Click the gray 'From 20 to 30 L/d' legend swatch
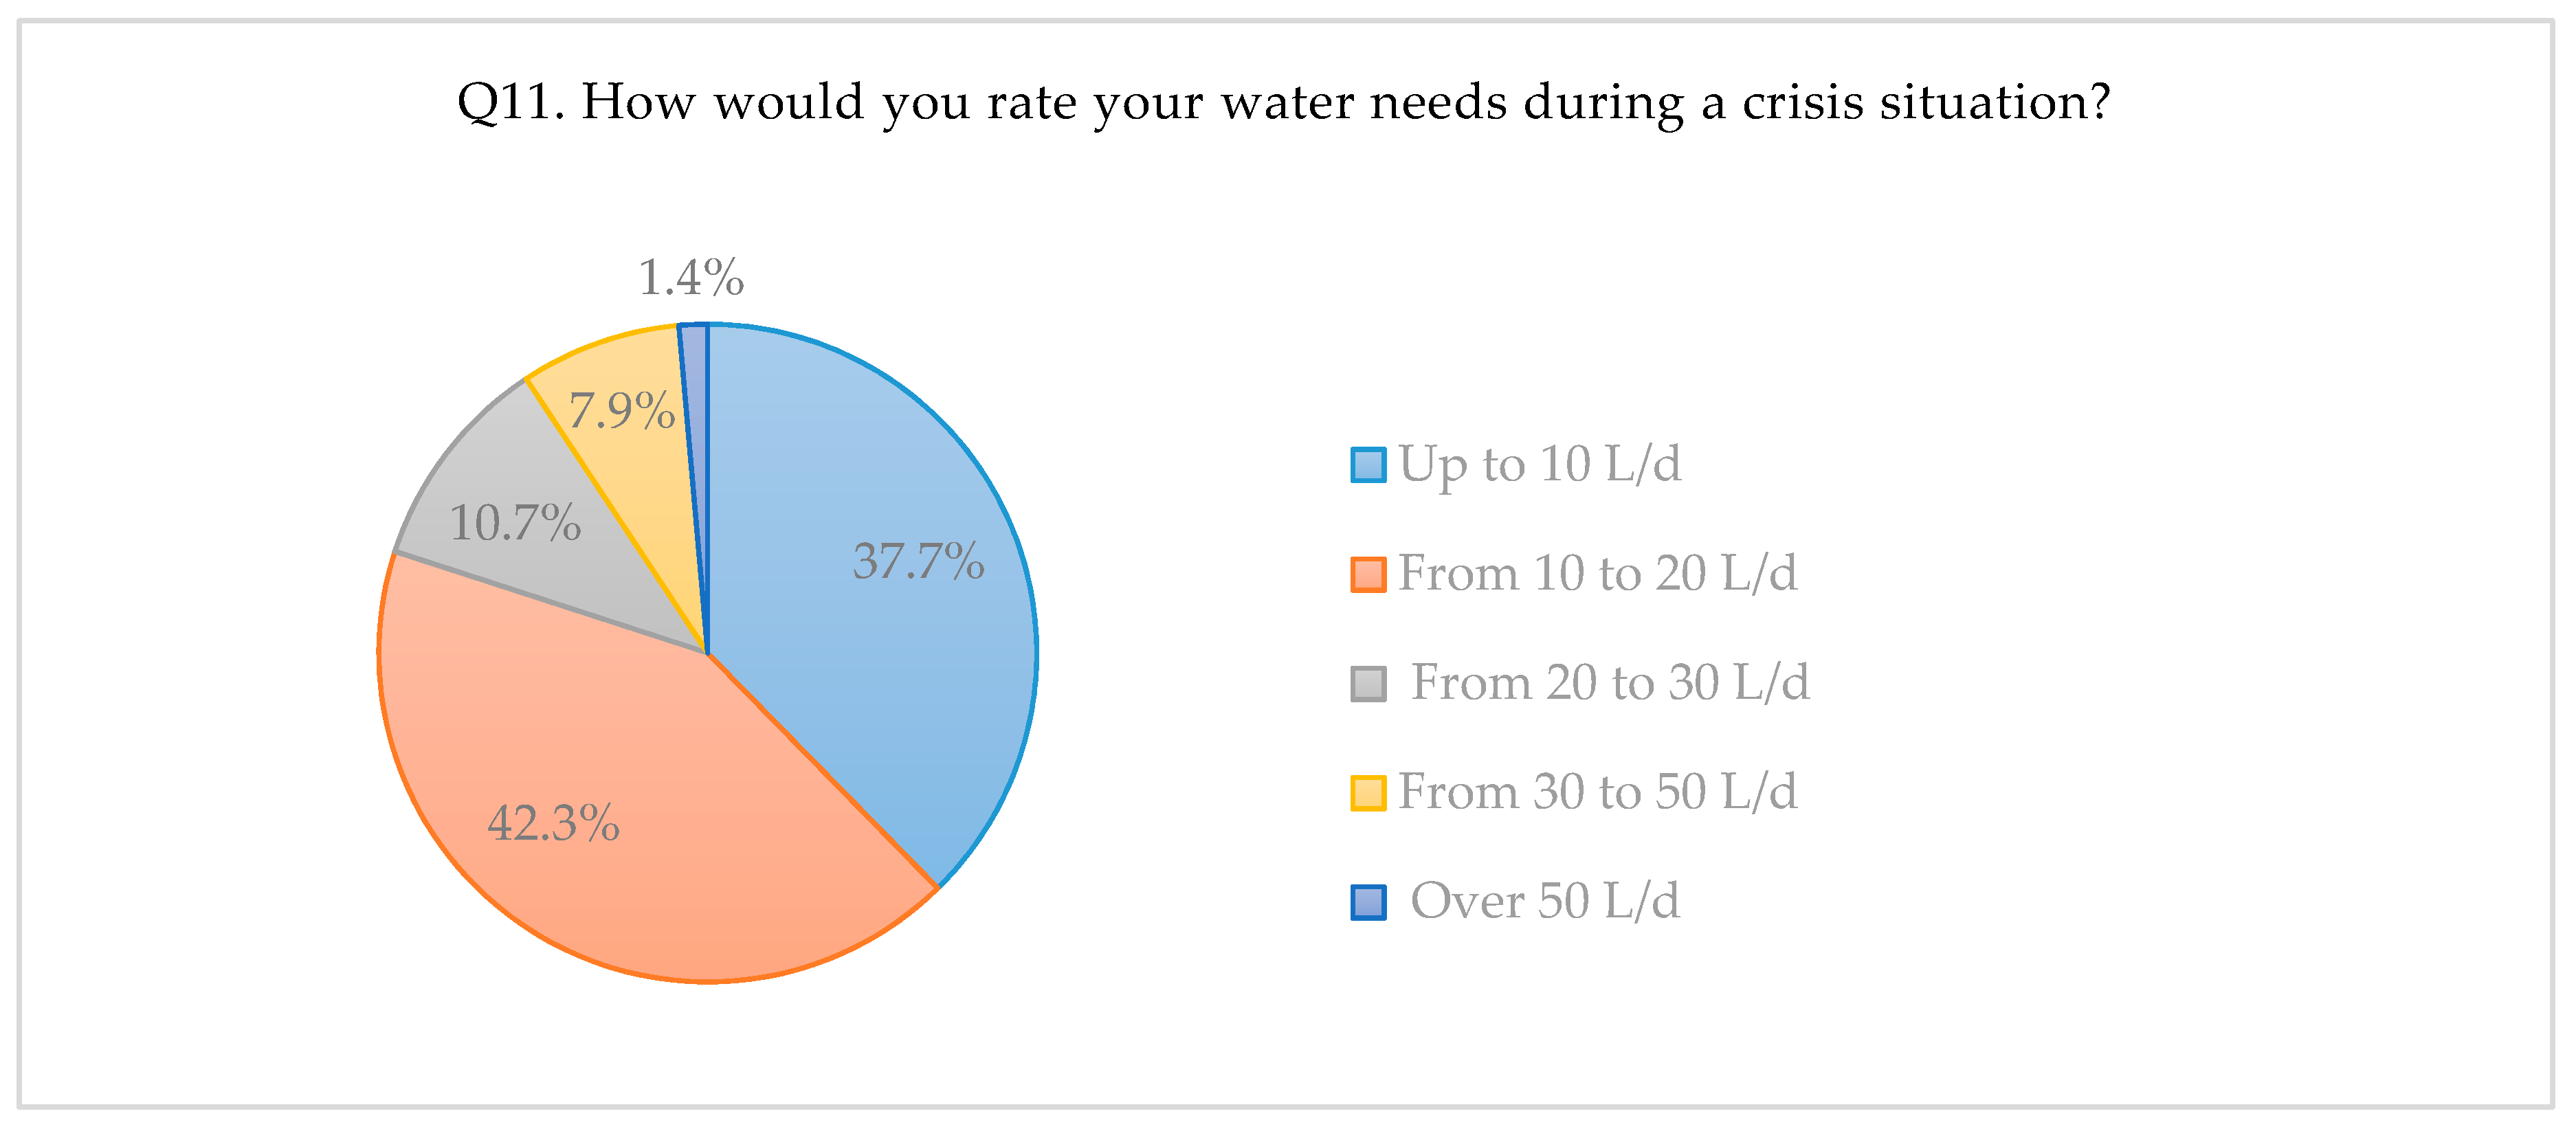 point(1368,684)
